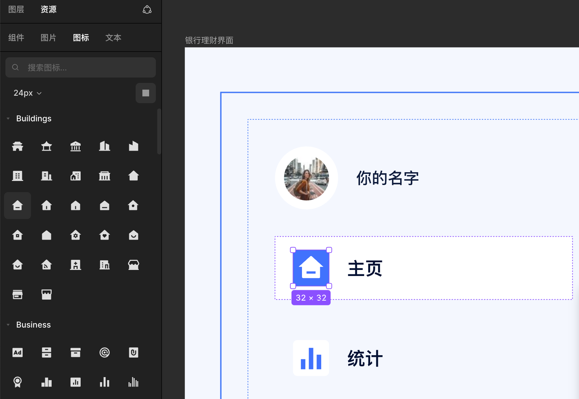Select the house icon with round dot

134,206
